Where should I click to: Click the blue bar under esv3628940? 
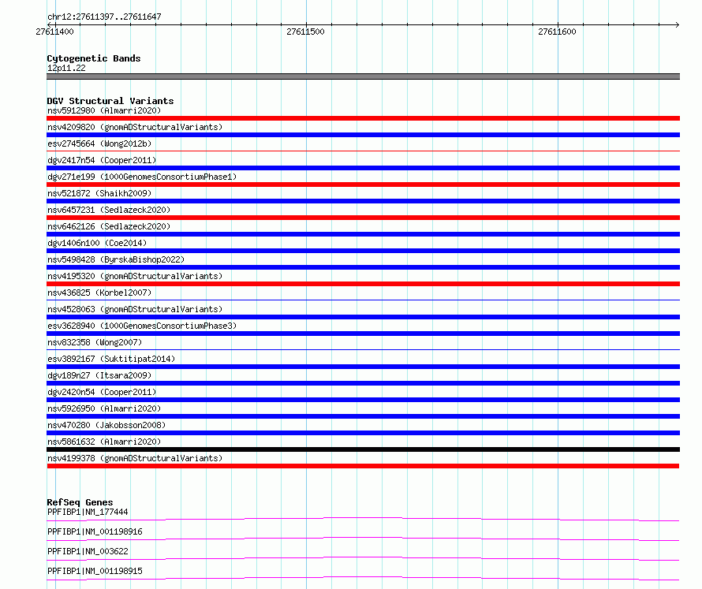363,334
